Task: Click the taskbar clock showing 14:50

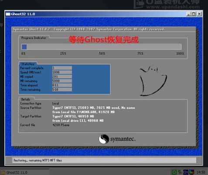Action: 201,172
